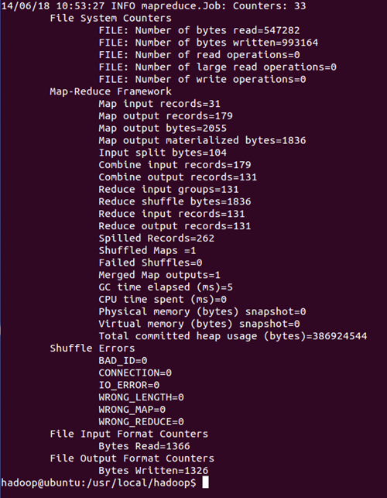Click the "File System Counters" heading
The image size is (387, 498).
point(111,18)
